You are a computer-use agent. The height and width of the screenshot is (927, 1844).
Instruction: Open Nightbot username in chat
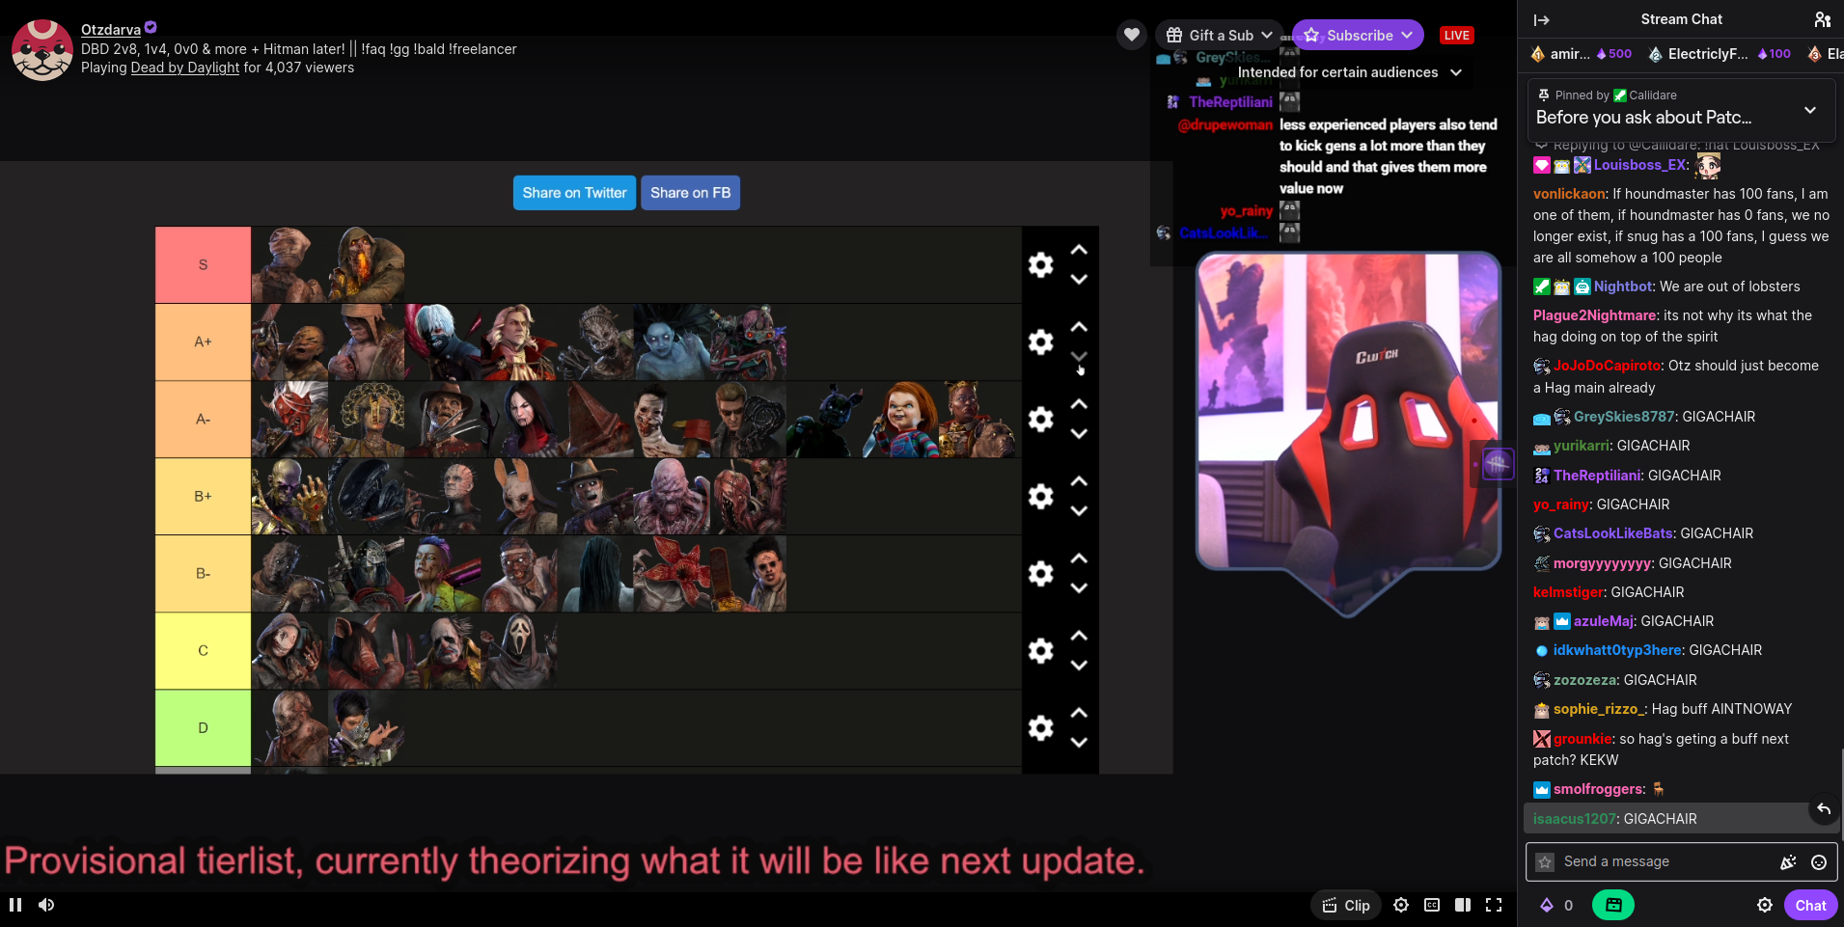pyautogui.click(x=1623, y=286)
